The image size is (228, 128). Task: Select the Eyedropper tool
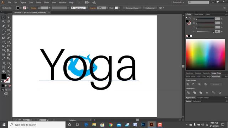click(4, 59)
